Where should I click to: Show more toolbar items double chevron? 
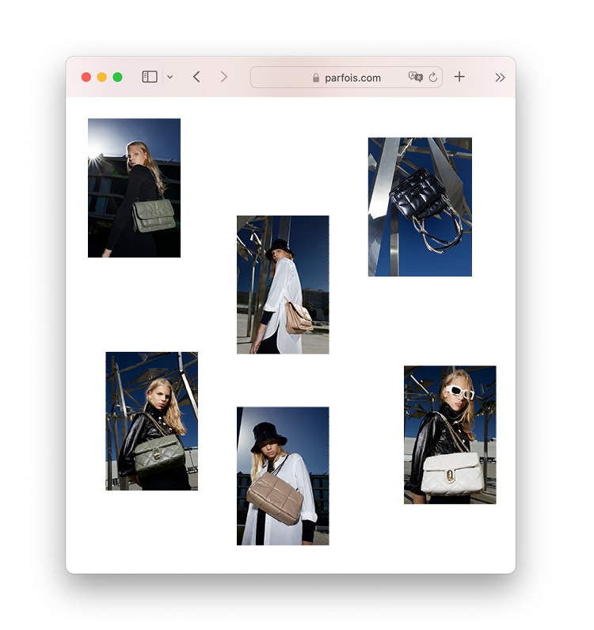(x=500, y=78)
